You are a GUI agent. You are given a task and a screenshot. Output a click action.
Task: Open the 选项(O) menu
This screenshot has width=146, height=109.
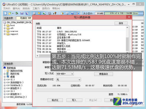(46, 8)
